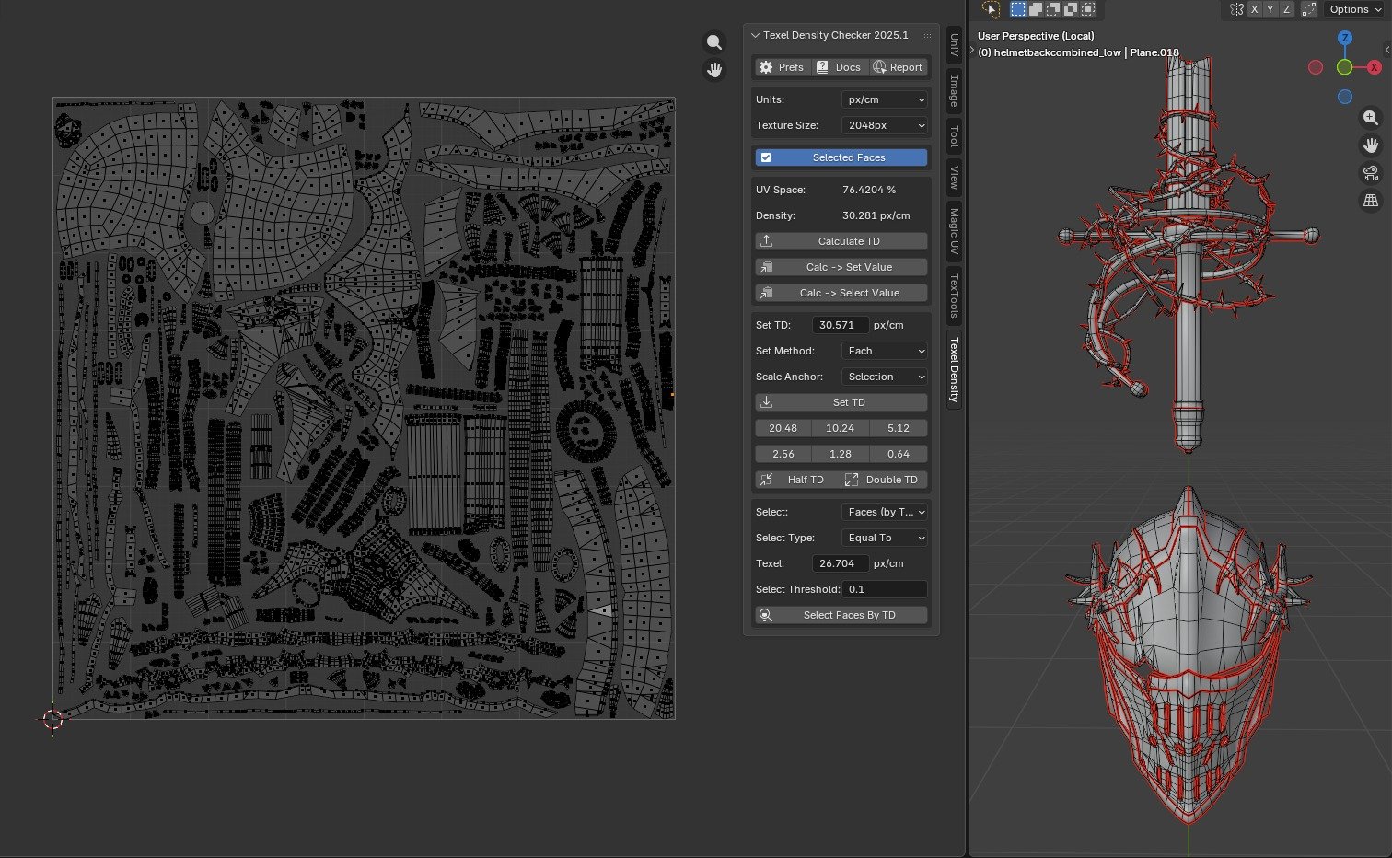The width and height of the screenshot is (1392, 858).
Task: Select the Extend selection mode icon
Action: pos(1036,9)
